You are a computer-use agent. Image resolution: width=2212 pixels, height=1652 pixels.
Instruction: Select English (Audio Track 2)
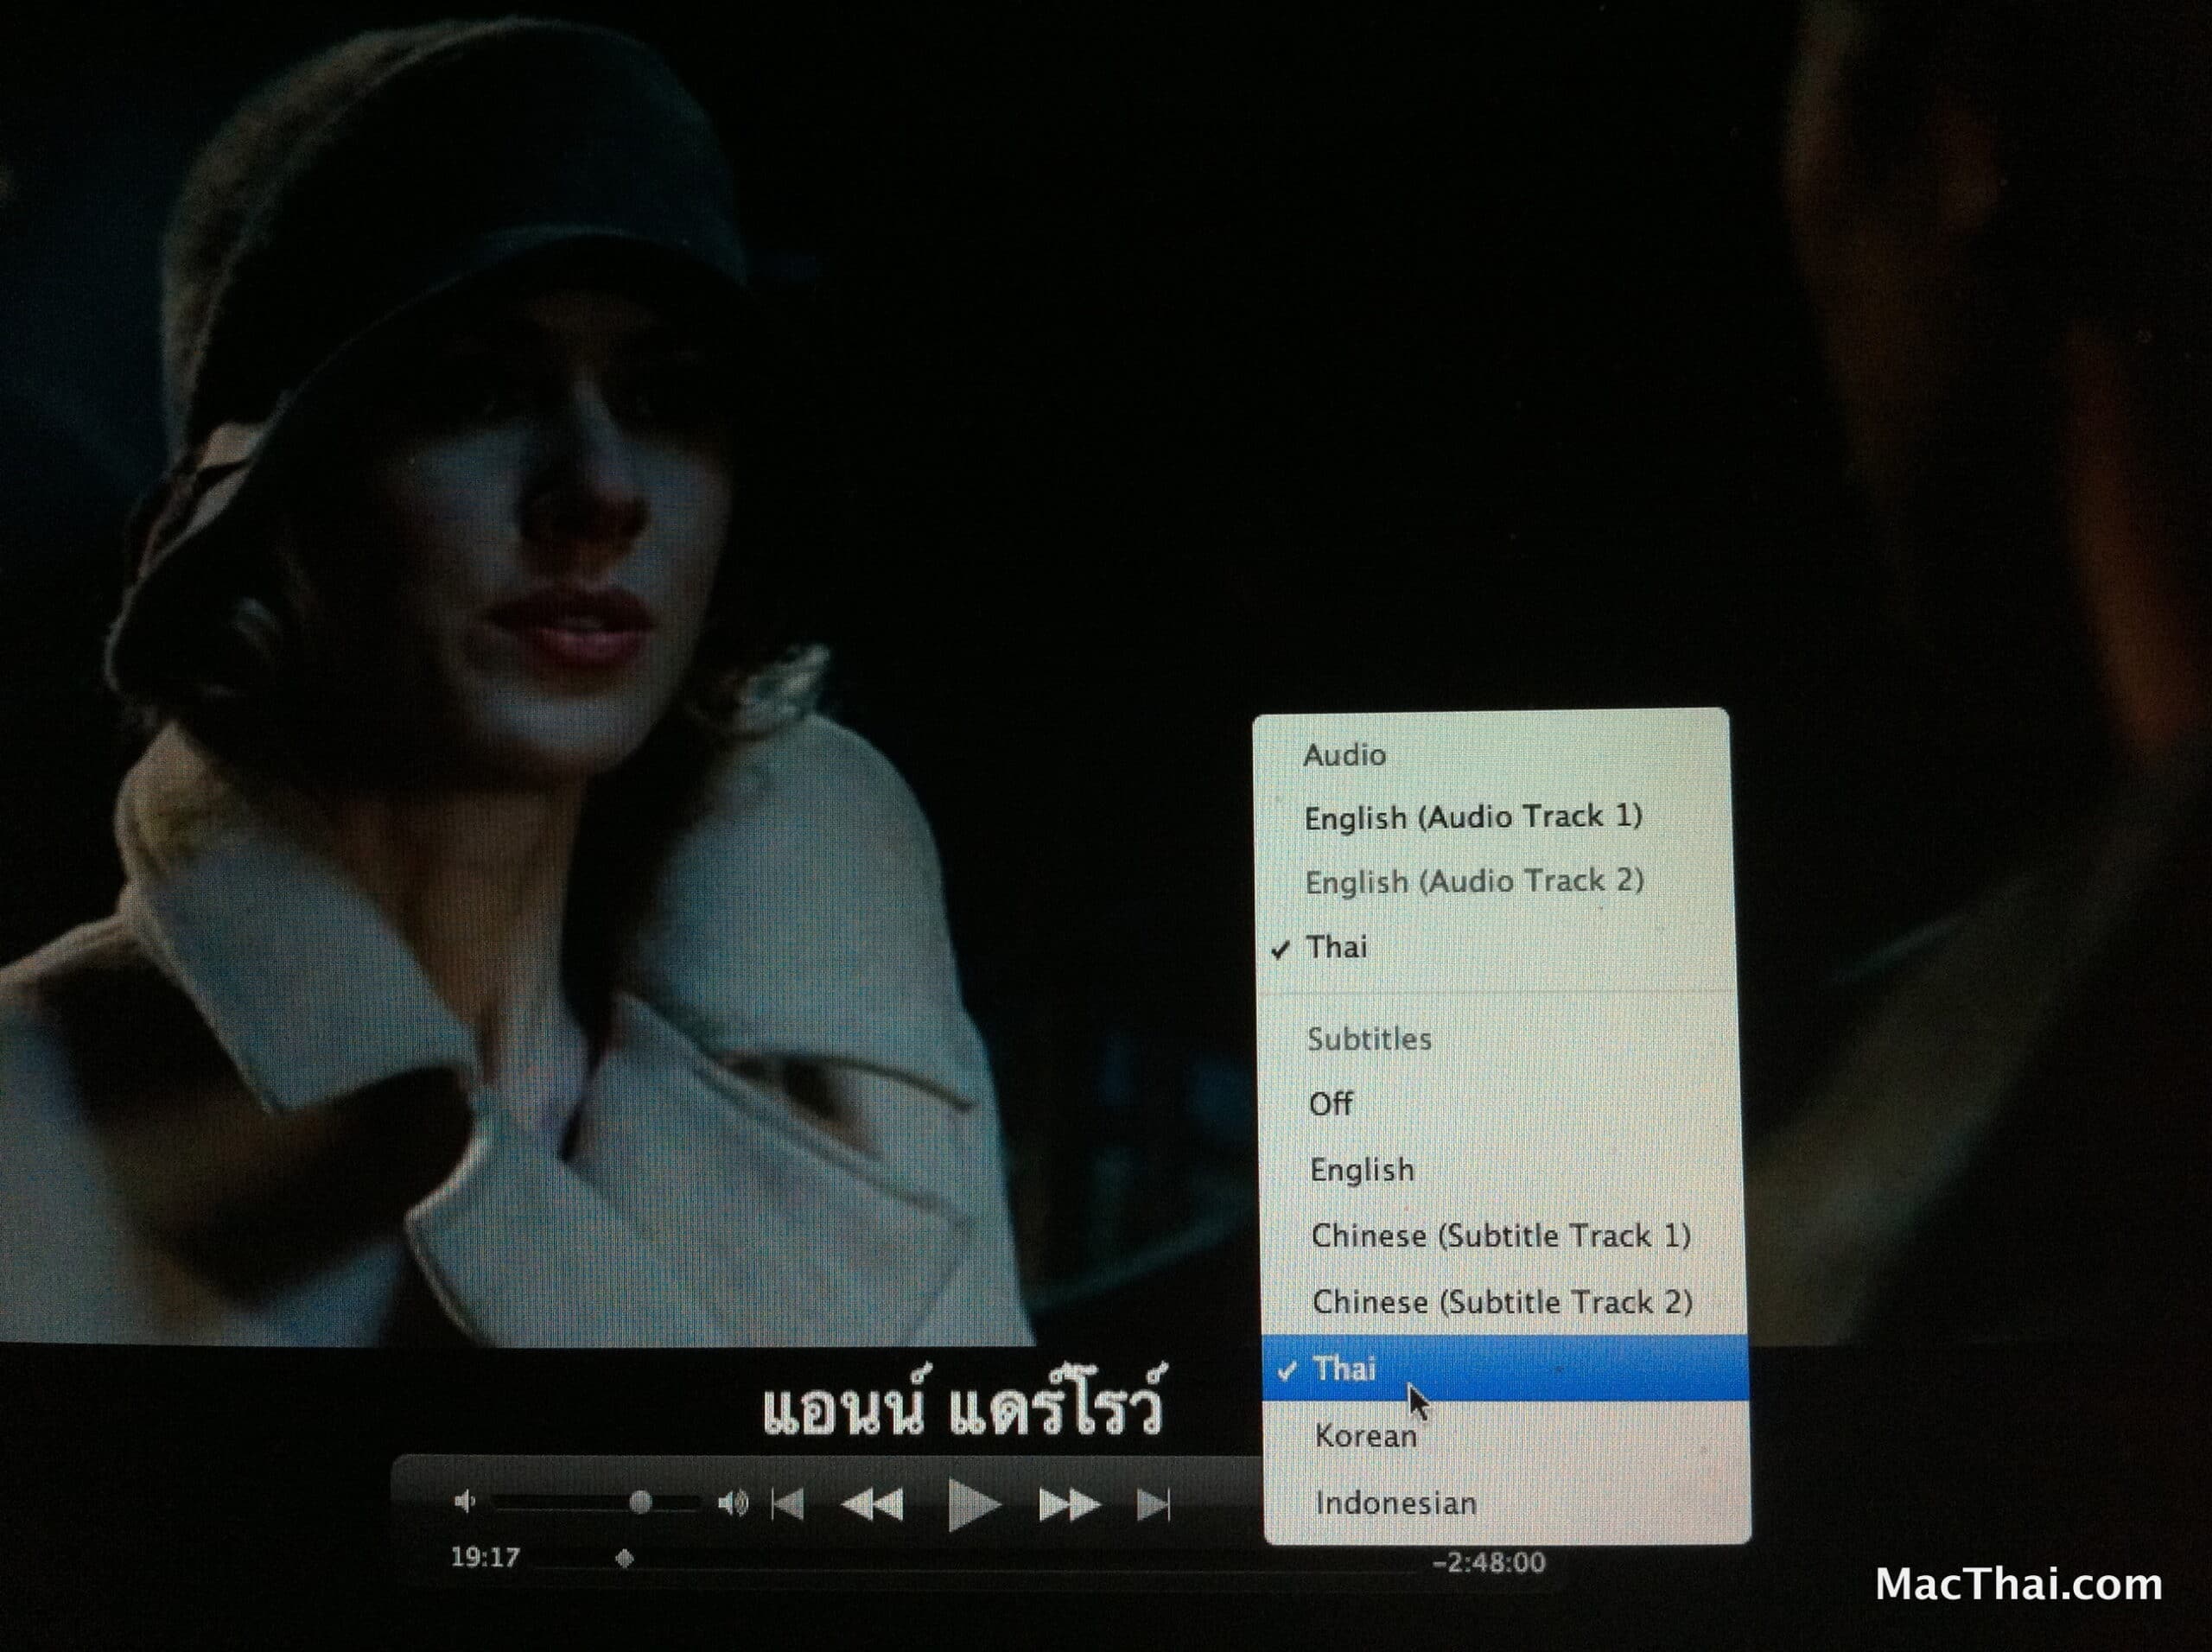(1492, 881)
